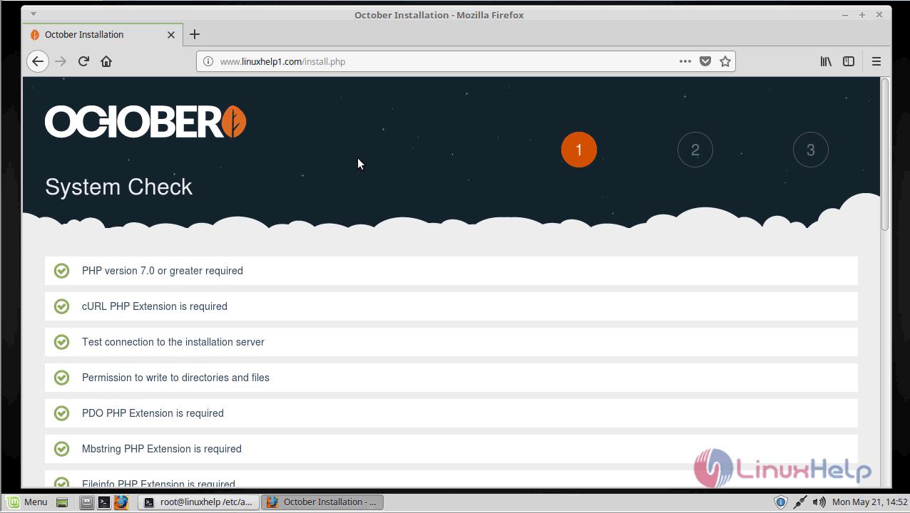Select installer step 2 circle
Viewport: 910px width, 513px height.
pyautogui.click(x=695, y=150)
